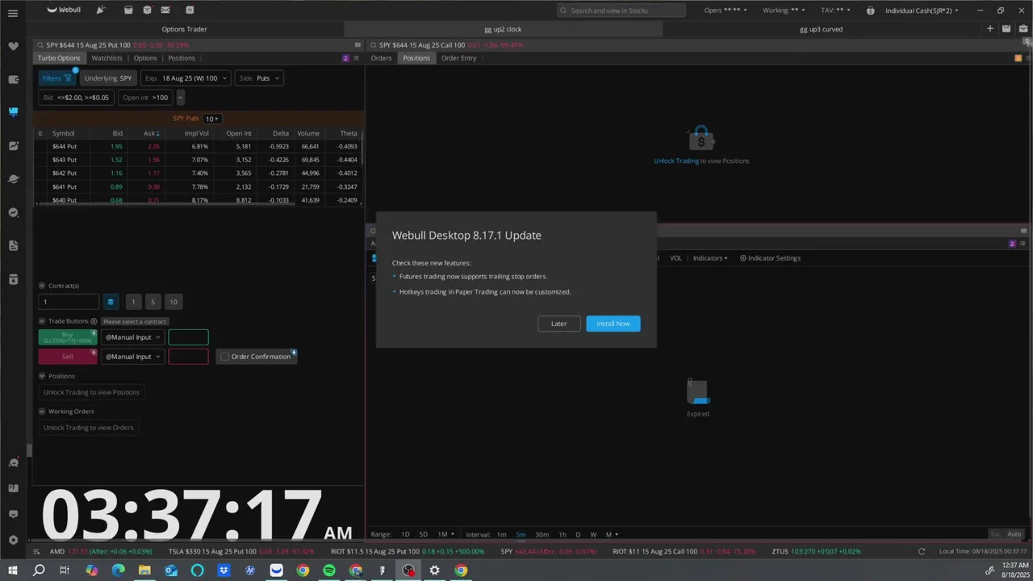Open the briefcase toolbox icon

coord(1023,29)
